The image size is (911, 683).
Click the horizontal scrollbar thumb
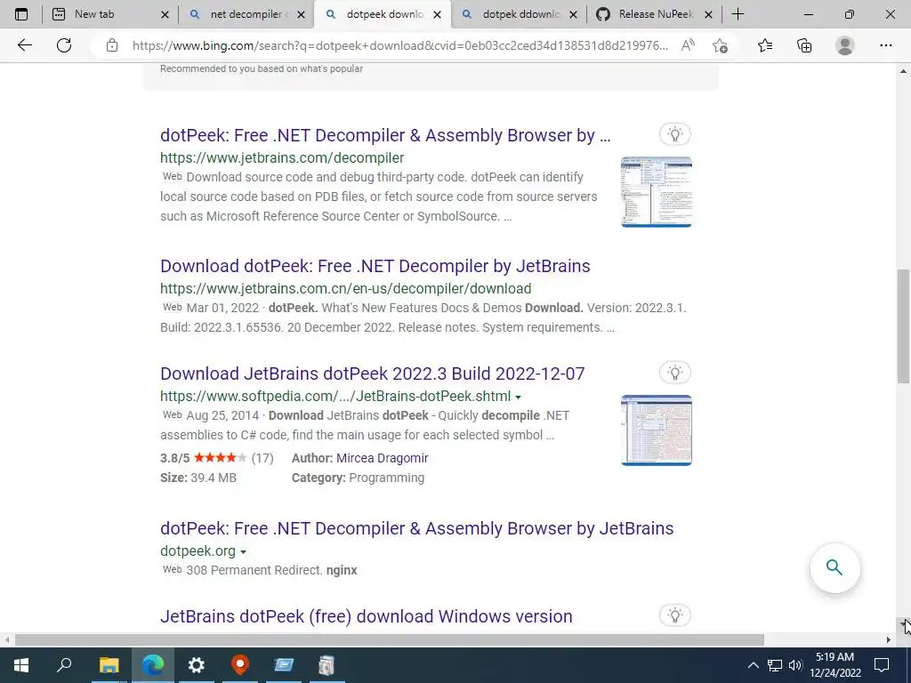(390, 640)
